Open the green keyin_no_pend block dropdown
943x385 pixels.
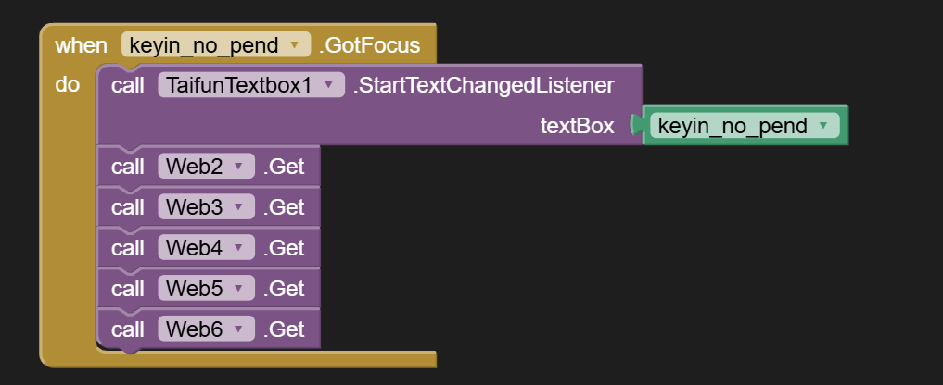click(823, 126)
